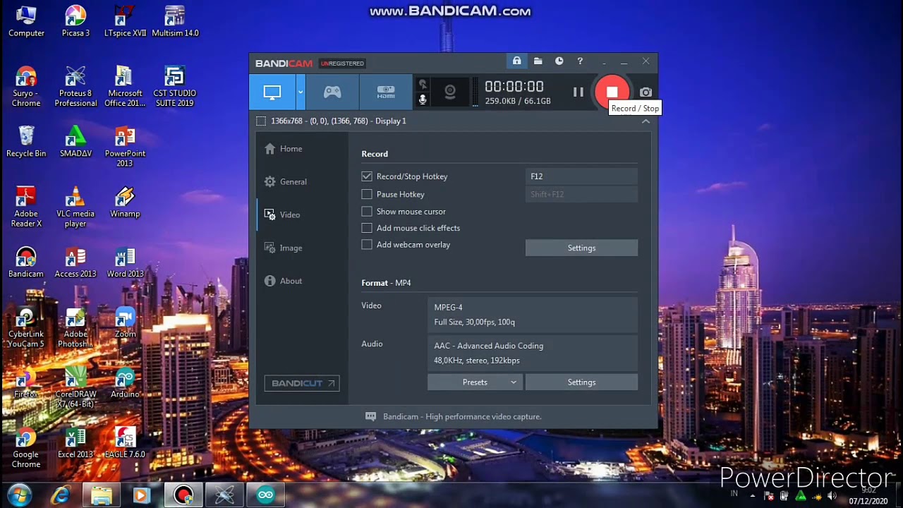Enable Show mouse cursor checkbox
903x508 pixels.
click(x=367, y=212)
